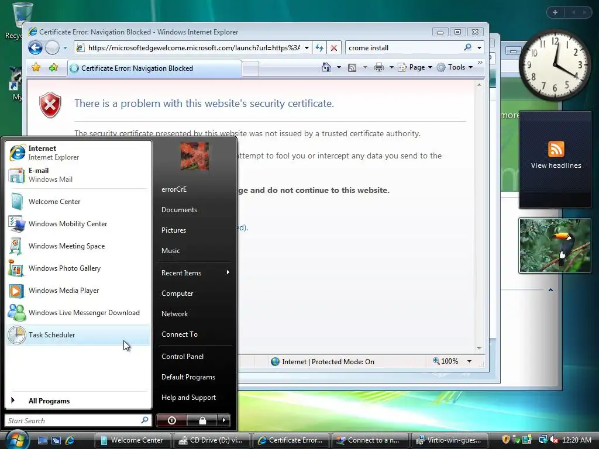
Task: Click the Favorites Center star icon
Action: [x=36, y=68]
